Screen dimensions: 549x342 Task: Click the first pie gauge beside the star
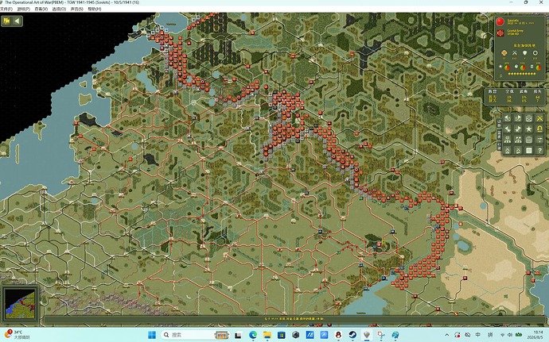tap(507, 67)
